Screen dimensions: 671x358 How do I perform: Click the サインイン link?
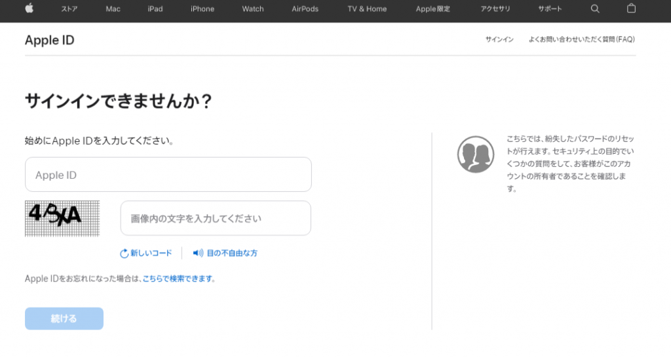(x=499, y=39)
